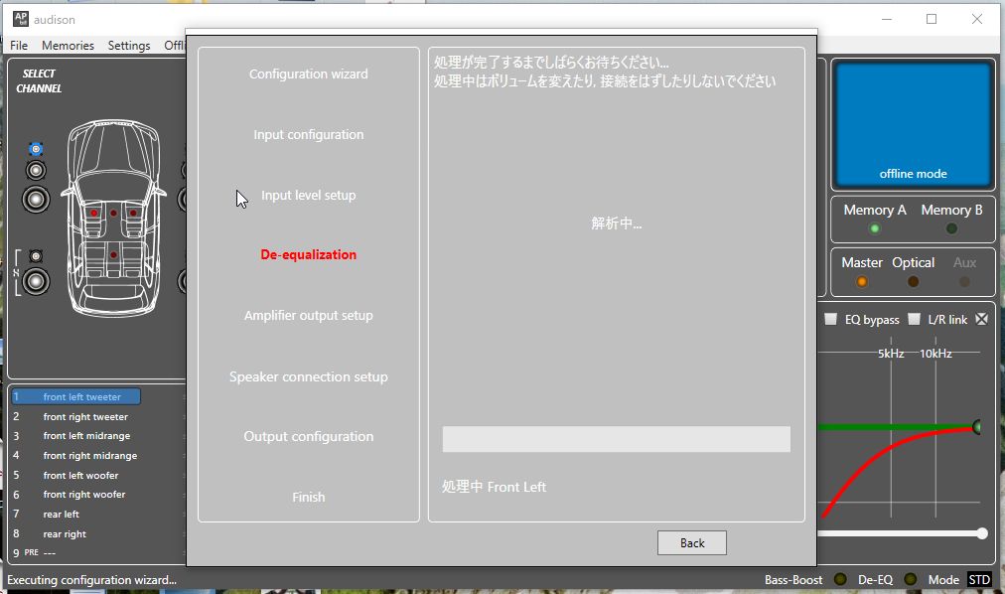This screenshot has height=594, width=1005.
Task: Click the red dot on driver-side front seat
Action: point(93,213)
